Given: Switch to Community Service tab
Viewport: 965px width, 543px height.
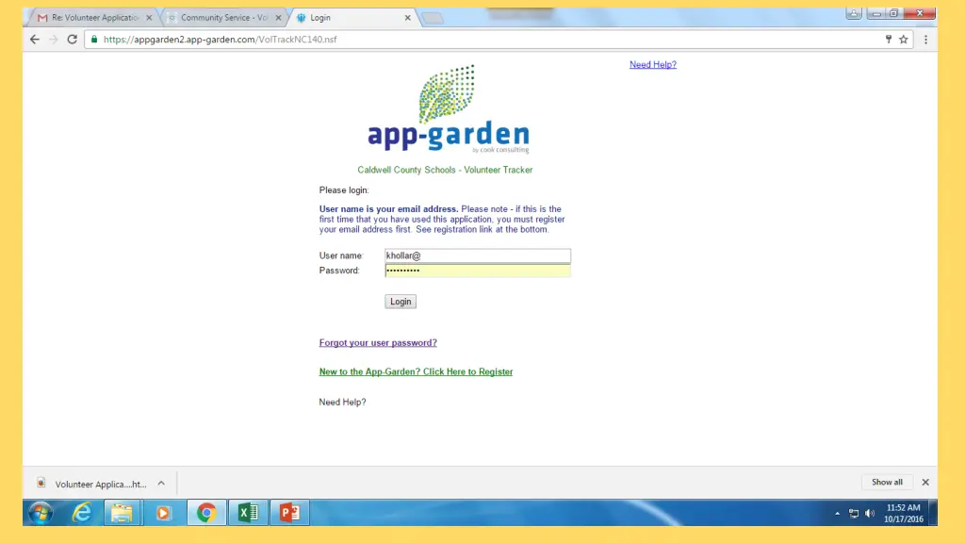Looking at the screenshot, I should (x=224, y=18).
